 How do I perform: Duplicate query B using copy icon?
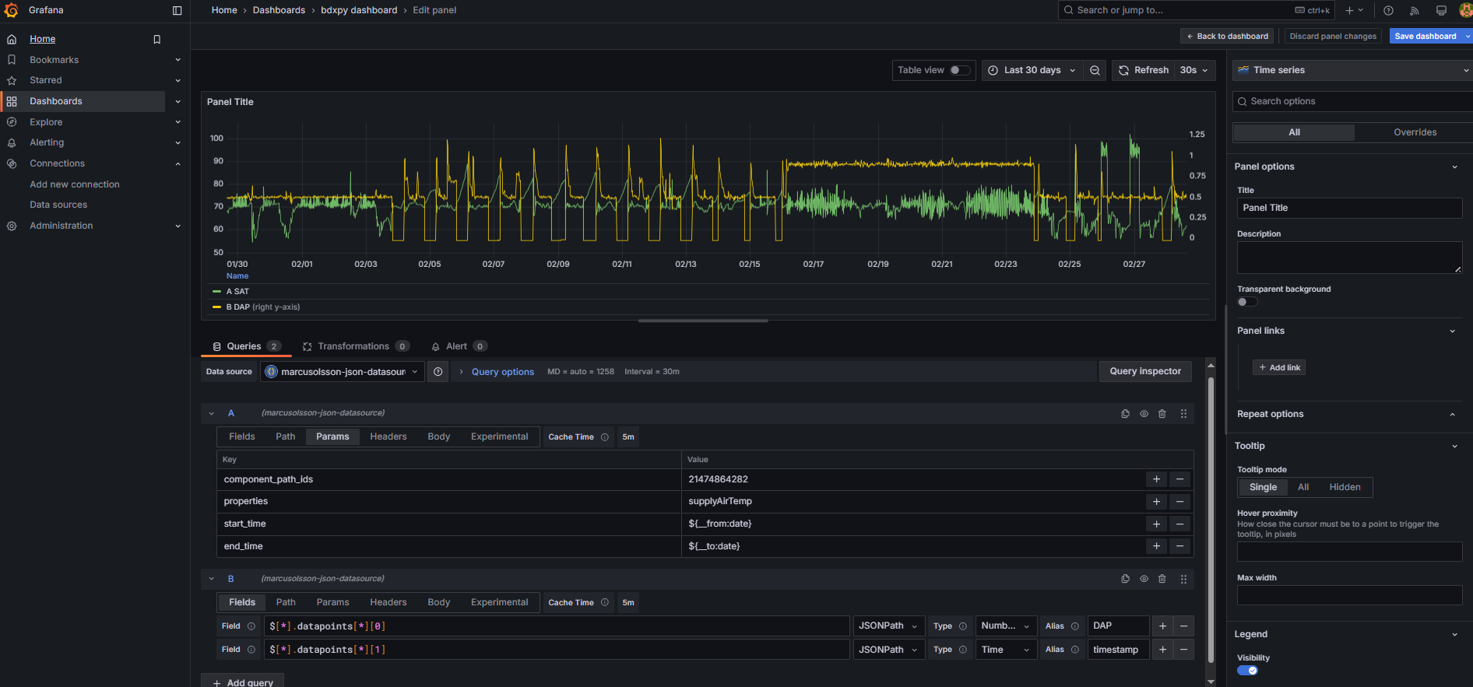pyautogui.click(x=1125, y=579)
